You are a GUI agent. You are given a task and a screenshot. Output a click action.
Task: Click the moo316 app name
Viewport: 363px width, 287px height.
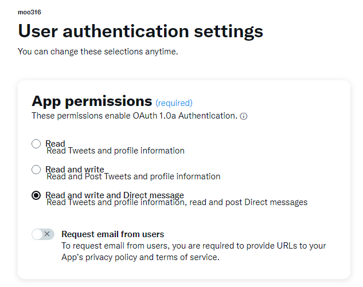pyautogui.click(x=29, y=12)
